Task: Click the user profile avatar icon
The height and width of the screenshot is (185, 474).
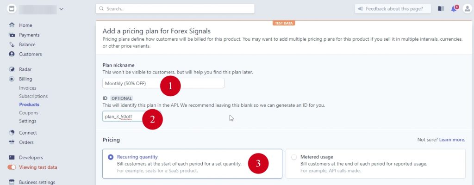Action: [x=467, y=9]
